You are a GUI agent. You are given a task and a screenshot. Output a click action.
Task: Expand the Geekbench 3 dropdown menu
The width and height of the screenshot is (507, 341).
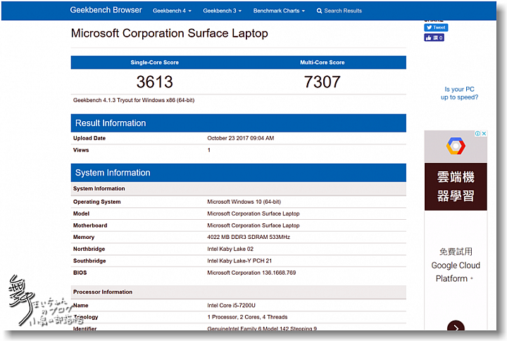click(x=222, y=11)
